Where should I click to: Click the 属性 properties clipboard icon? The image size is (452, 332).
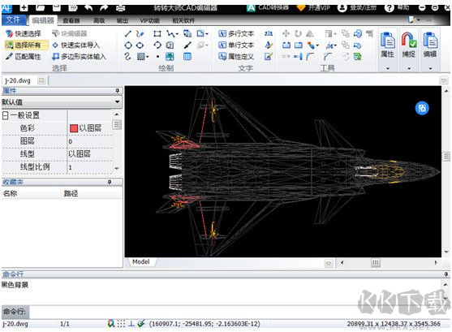click(x=388, y=41)
